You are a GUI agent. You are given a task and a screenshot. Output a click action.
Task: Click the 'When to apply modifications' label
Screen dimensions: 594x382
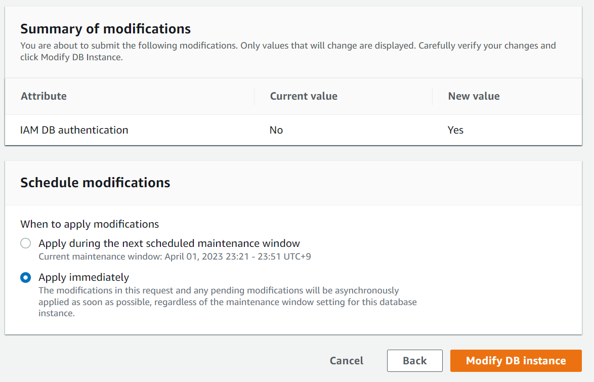pyautogui.click(x=90, y=224)
